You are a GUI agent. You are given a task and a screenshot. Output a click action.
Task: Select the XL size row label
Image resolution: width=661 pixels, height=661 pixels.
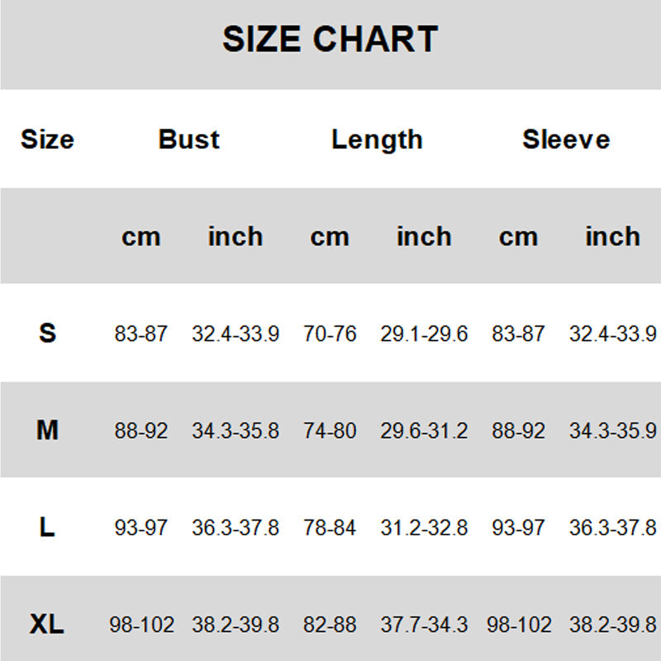point(47,625)
